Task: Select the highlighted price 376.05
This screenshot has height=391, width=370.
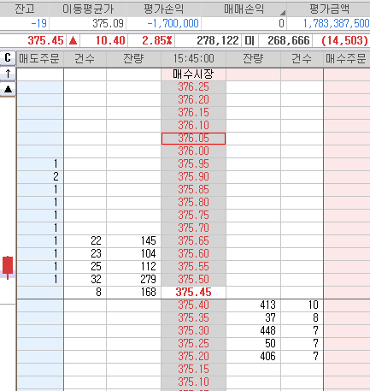Action: pyautogui.click(x=194, y=139)
